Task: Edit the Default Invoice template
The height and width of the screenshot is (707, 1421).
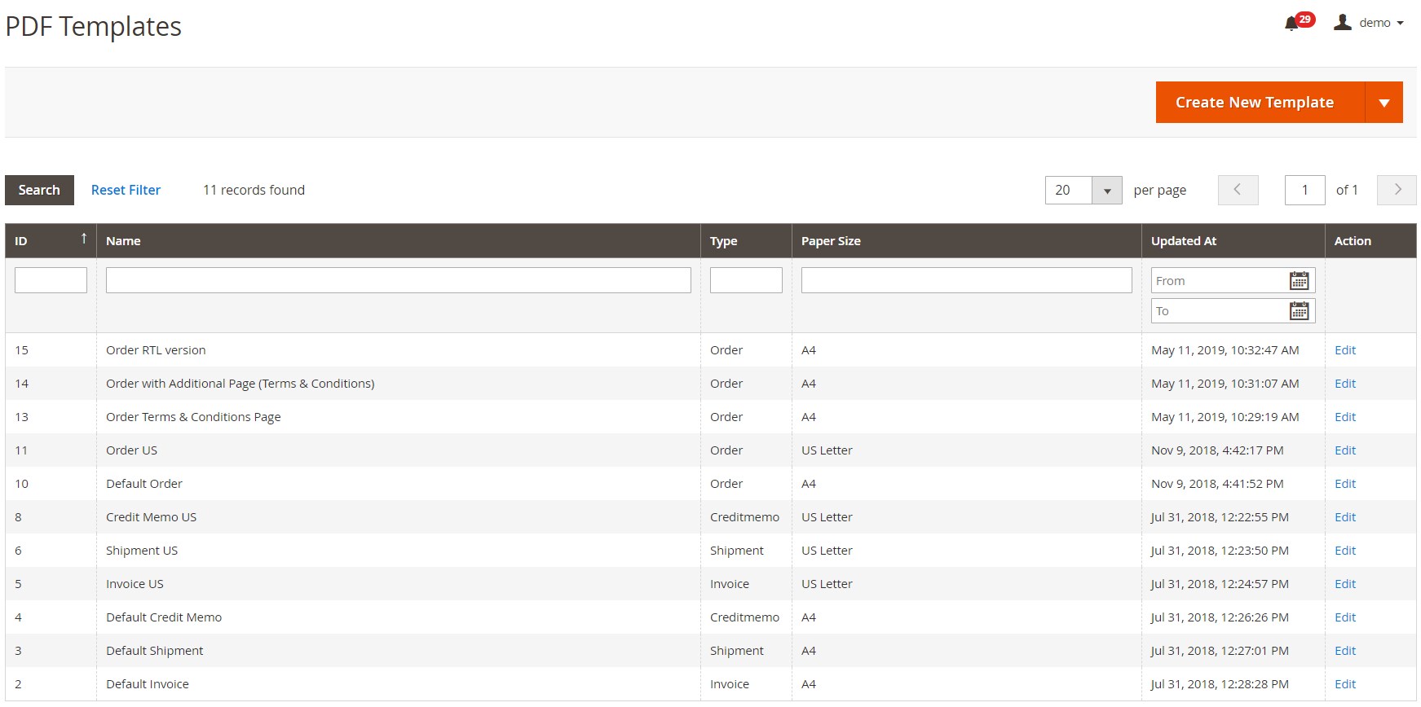Action: coord(1344,684)
